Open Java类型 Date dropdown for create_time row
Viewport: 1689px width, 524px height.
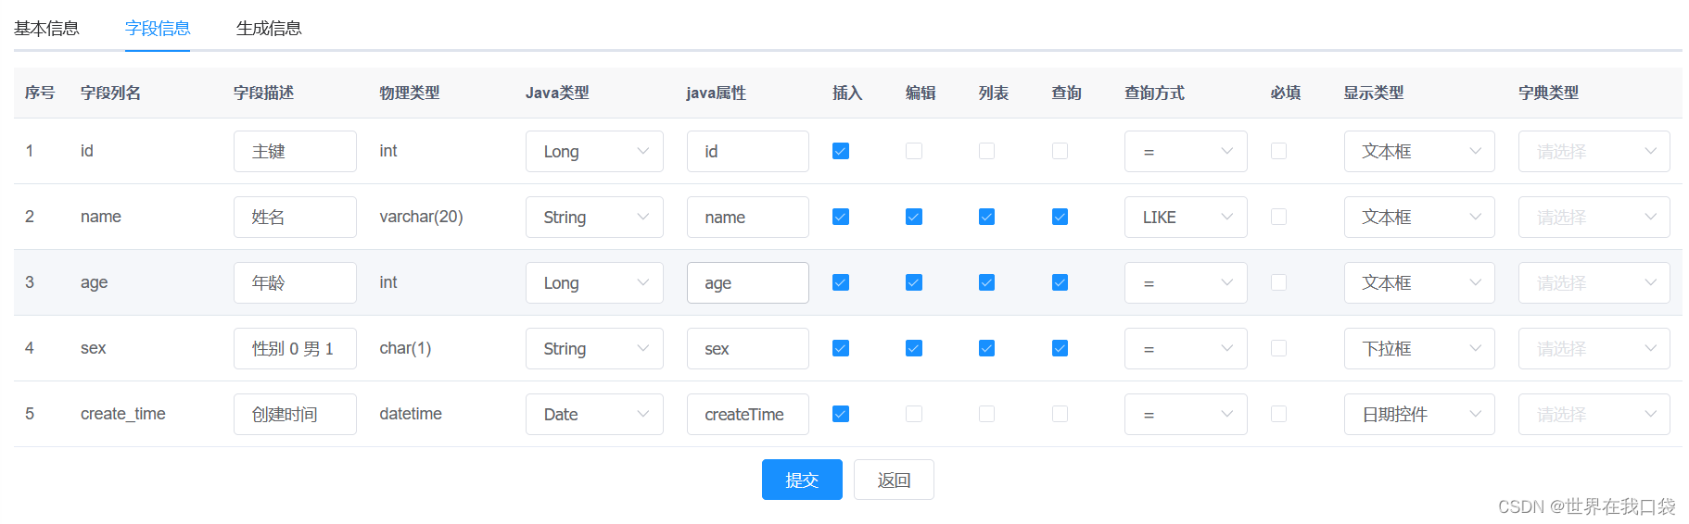pyautogui.click(x=594, y=414)
